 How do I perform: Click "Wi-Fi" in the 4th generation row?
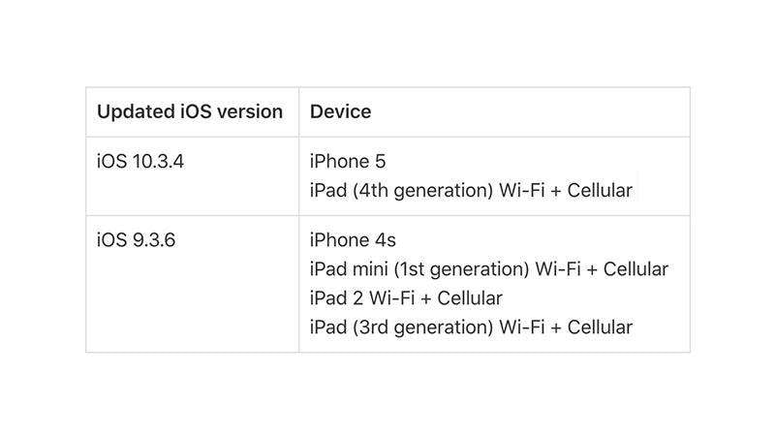click(x=521, y=190)
